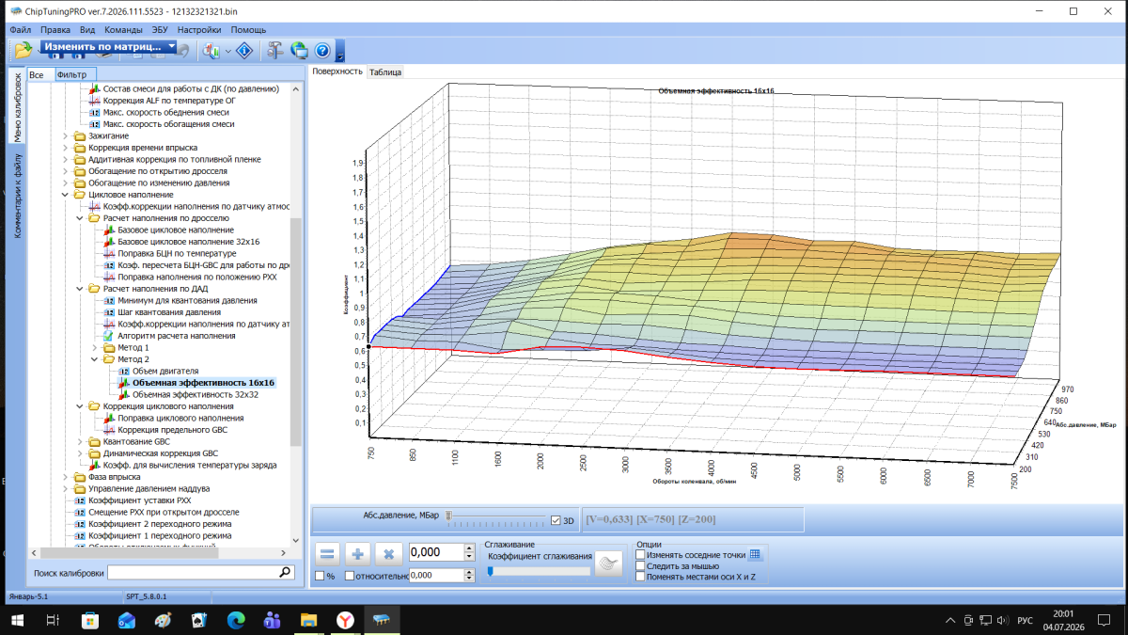Click the hammer and wrench tools icon

[x=275, y=51]
